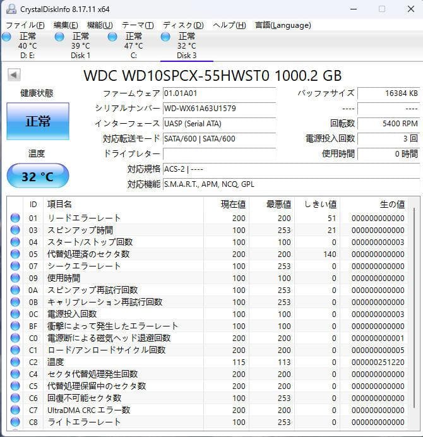The image size is (423, 437).
Task: Click status orb for ID C7 UltraDMA CRC
Action: pyautogui.click(x=15, y=410)
